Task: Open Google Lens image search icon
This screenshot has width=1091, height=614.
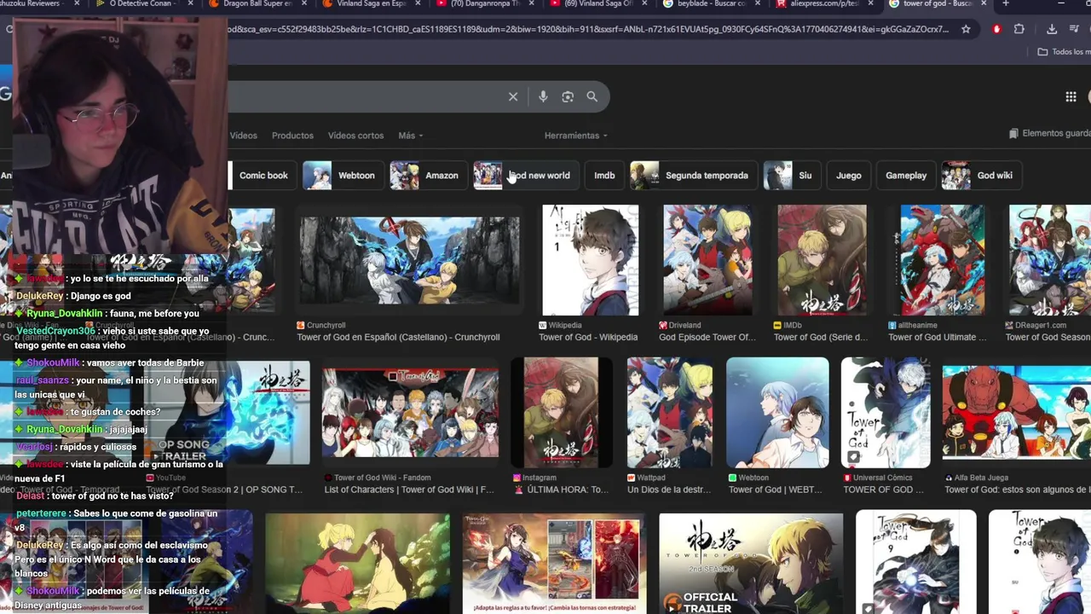Action: pyautogui.click(x=568, y=96)
